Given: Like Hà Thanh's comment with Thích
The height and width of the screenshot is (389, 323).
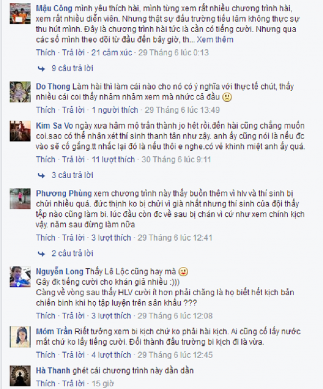Looking at the screenshot, I should pyautogui.click(x=46, y=383).
